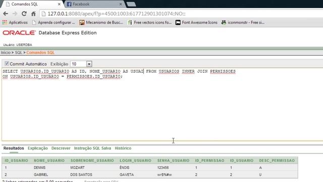This screenshot has width=323, height=182.
Task: Open the iconmonstr bookmark
Action: (x=243, y=22)
